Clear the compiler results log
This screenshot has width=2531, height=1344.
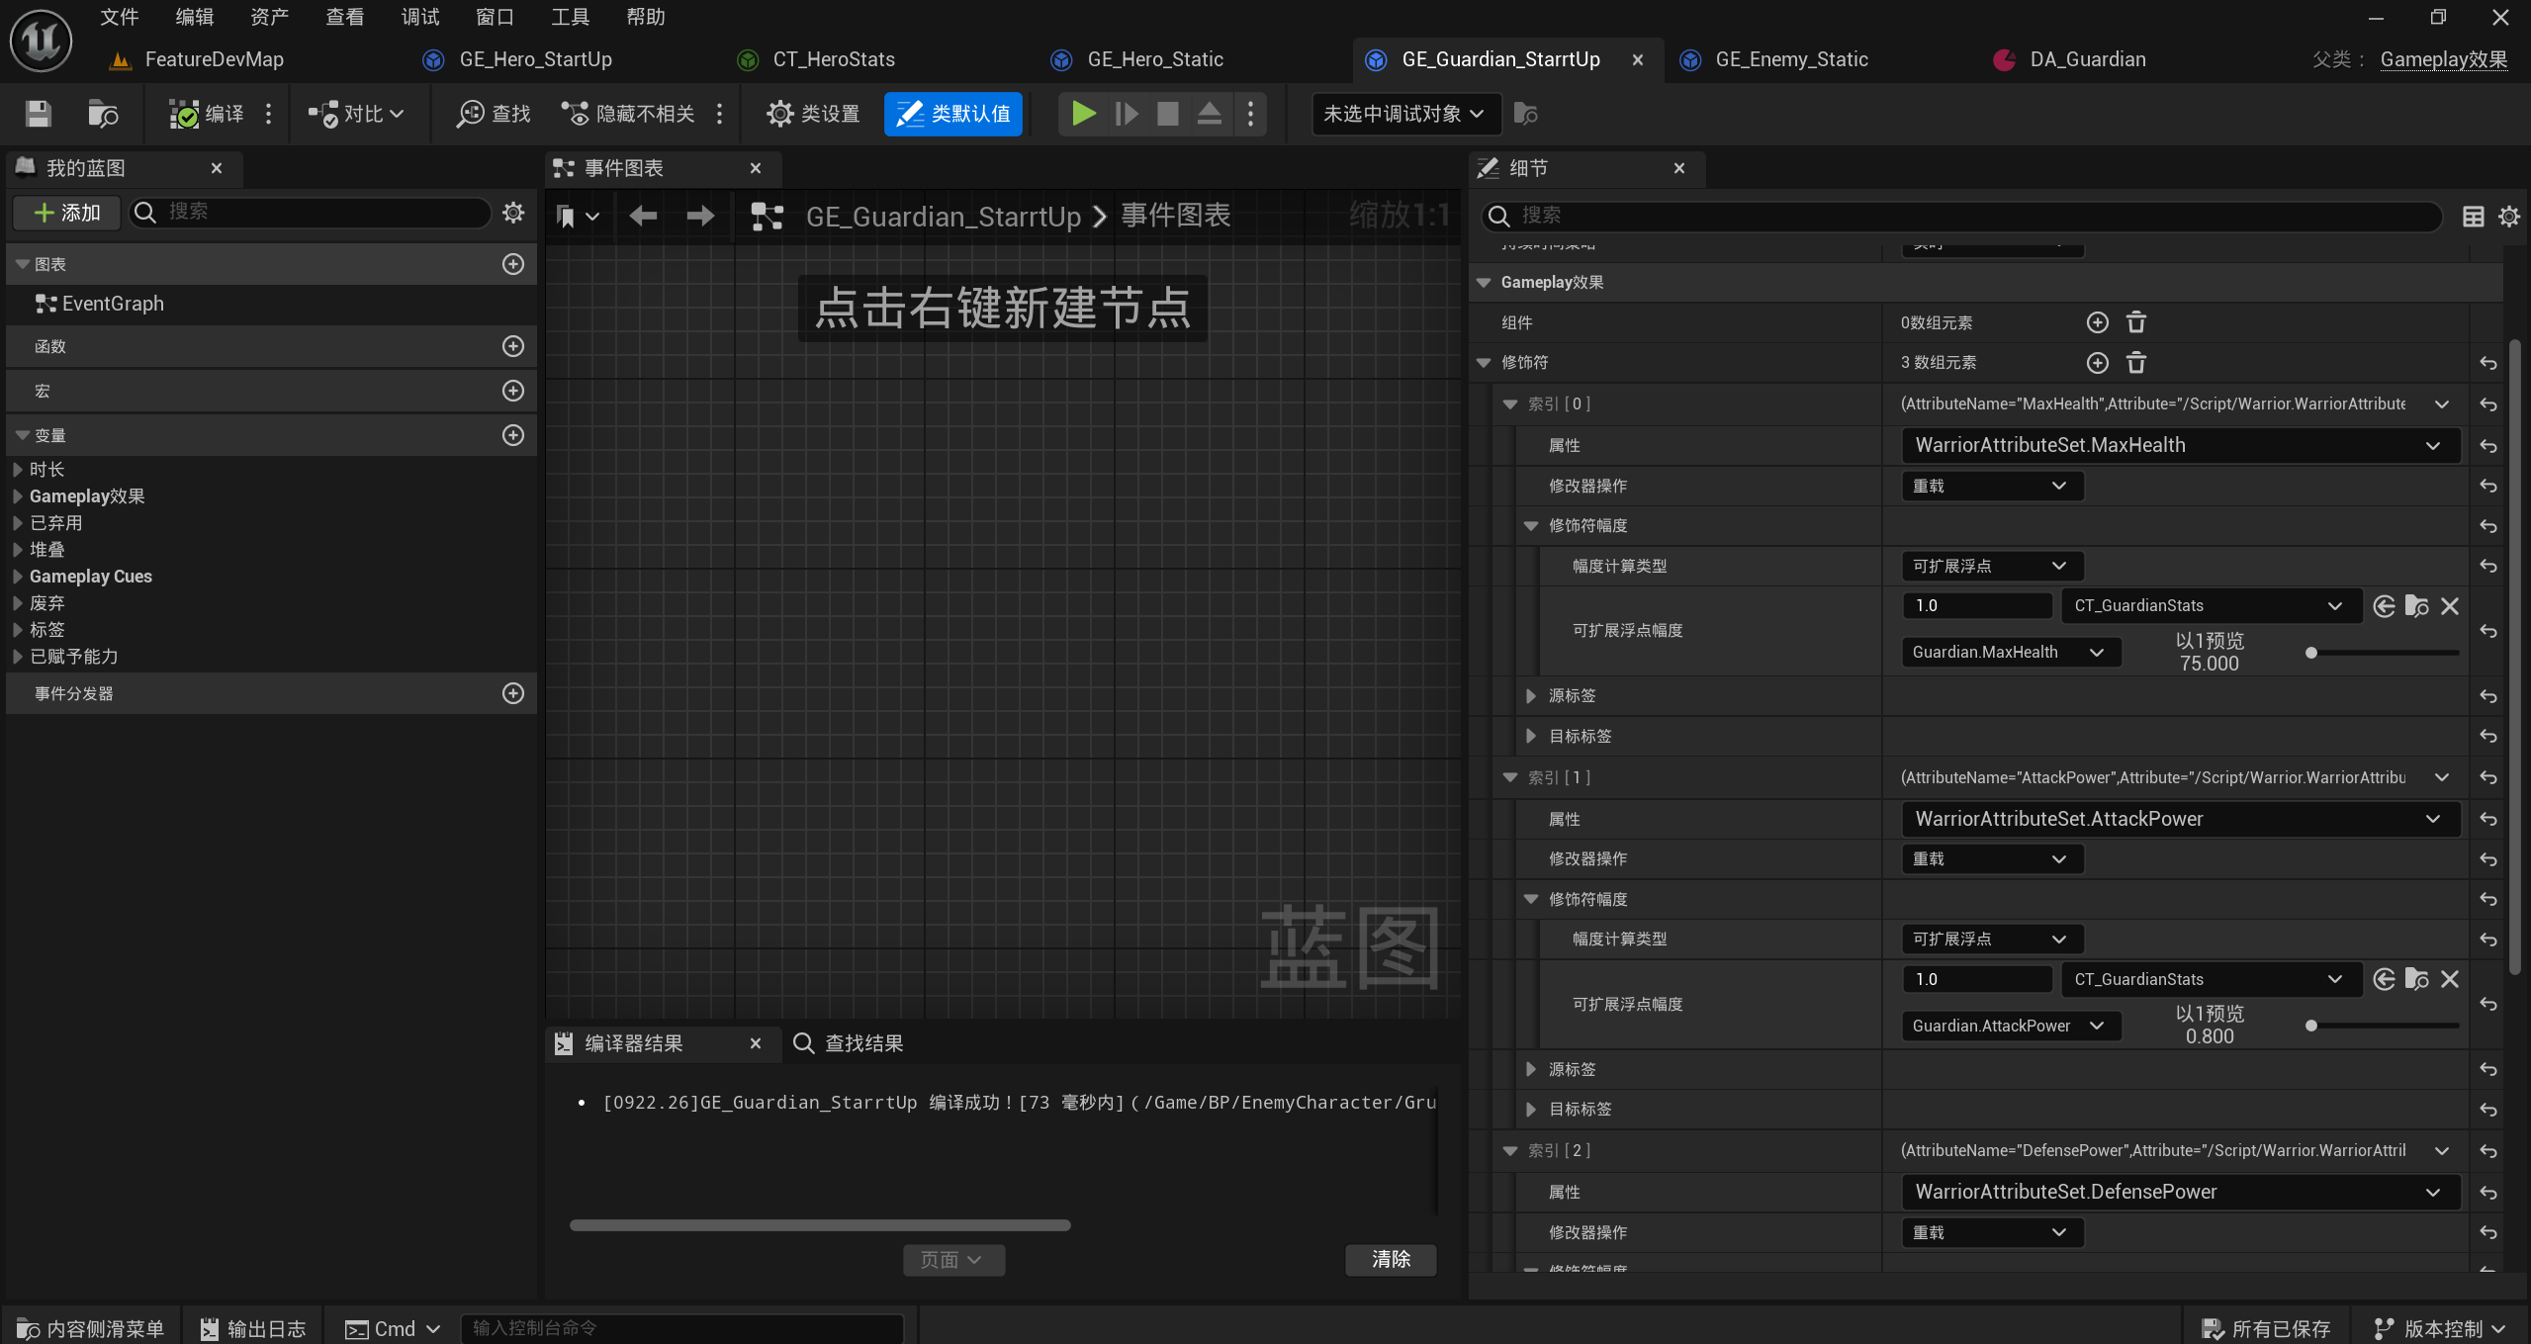pos(1391,1259)
